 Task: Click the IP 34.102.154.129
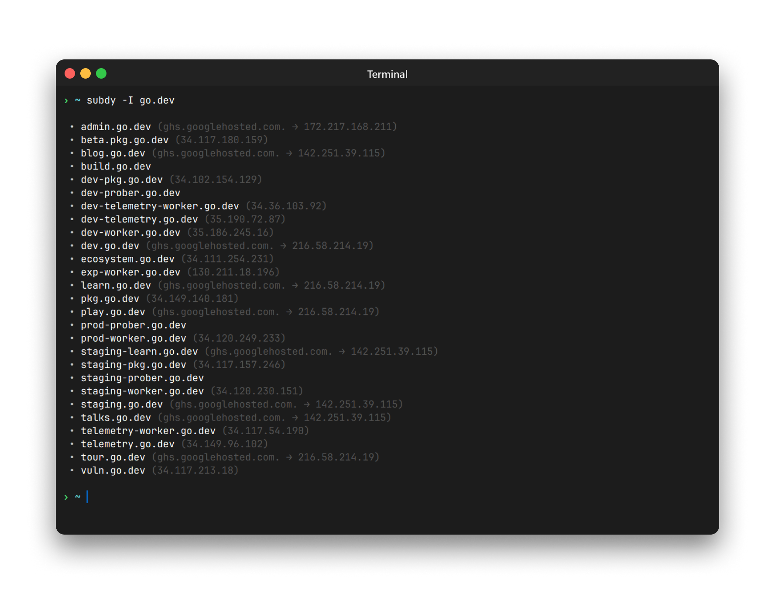[x=216, y=180]
